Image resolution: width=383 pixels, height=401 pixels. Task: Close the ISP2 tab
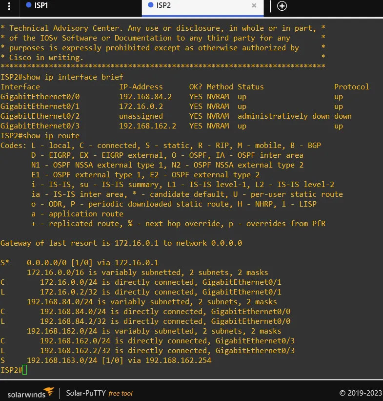coord(254,5)
